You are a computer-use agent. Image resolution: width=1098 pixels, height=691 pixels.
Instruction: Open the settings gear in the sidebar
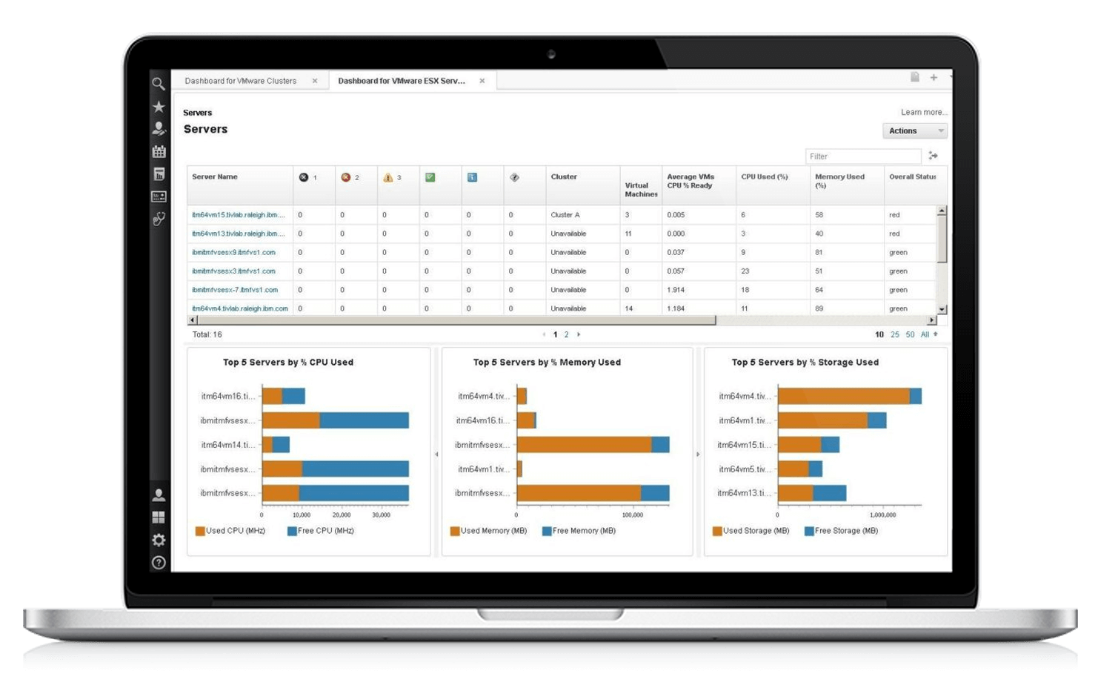pos(159,540)
